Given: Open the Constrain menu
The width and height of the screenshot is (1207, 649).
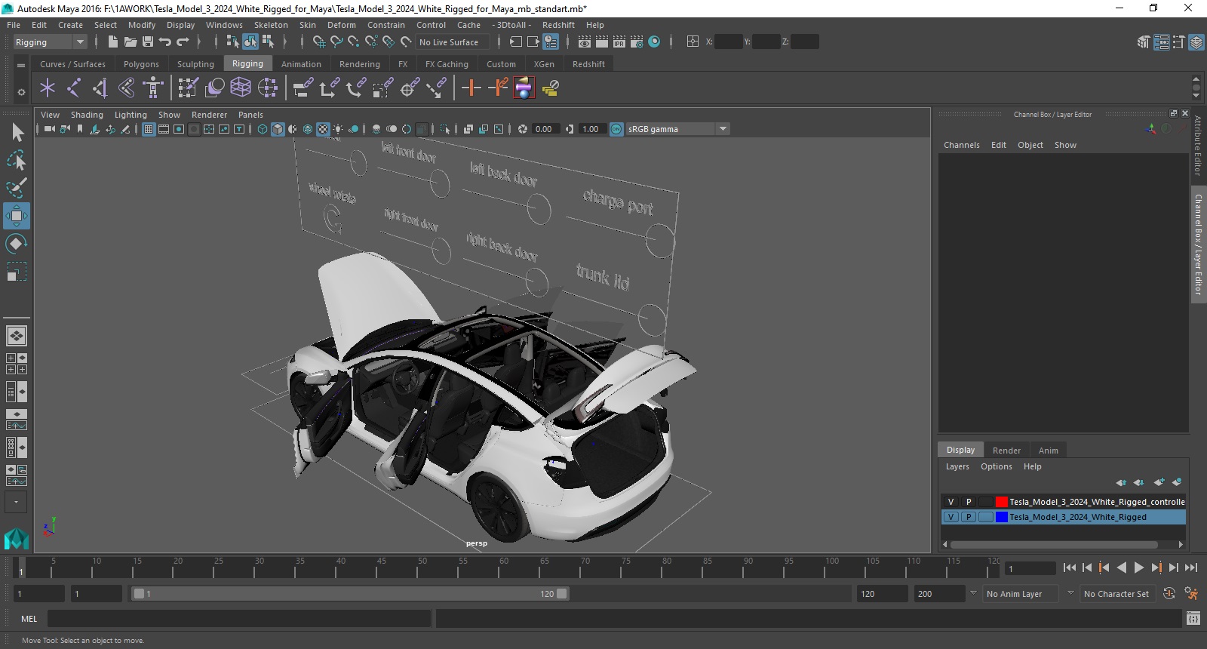Looking at the screenshot, I should 385,25.
